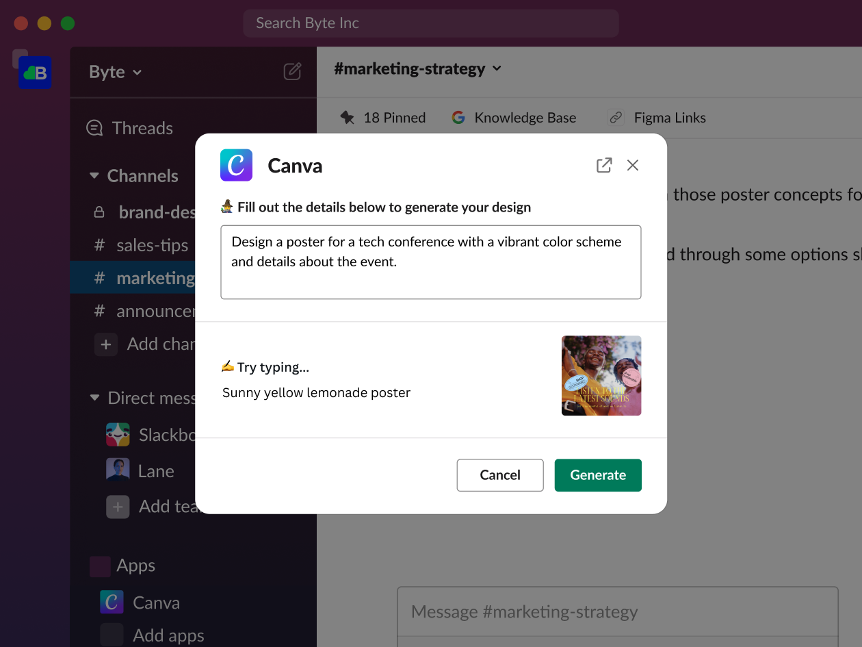Click the plus icon next to Add channels
This screenshot has height=647, width=862.
point(105,344)
